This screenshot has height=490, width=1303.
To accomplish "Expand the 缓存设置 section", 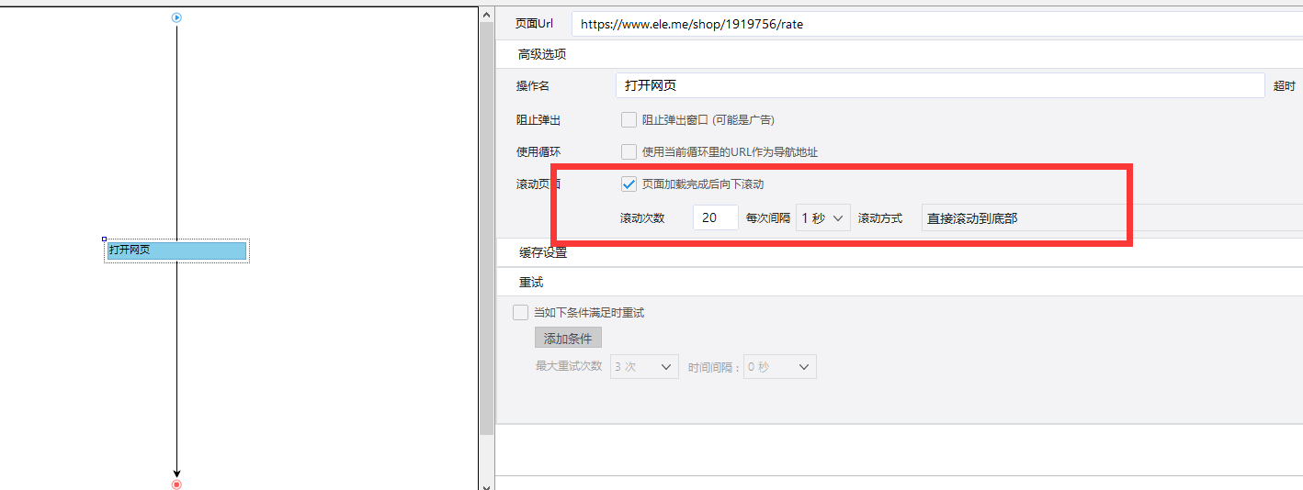I will click(542, 252).
